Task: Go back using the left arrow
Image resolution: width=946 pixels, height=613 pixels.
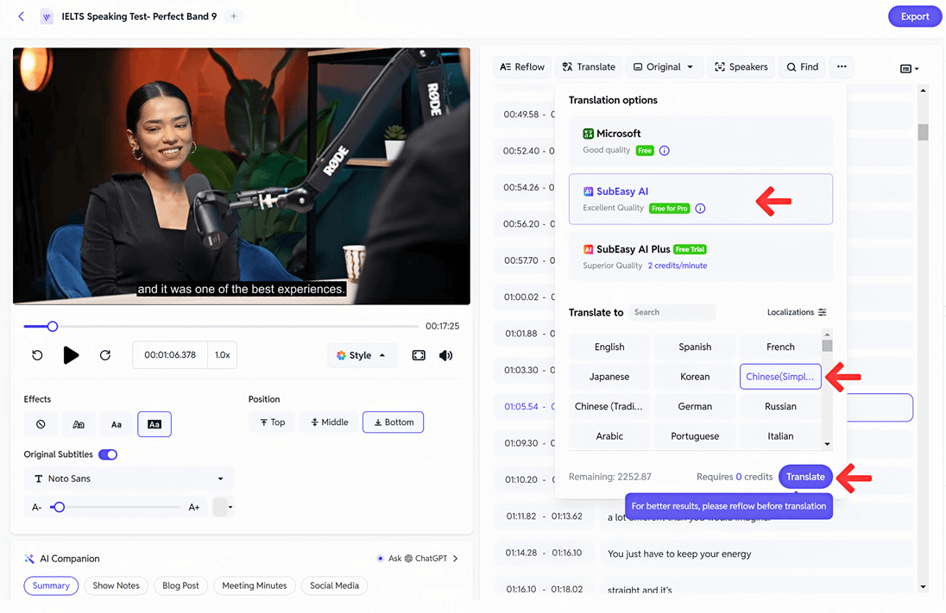Action: (21, 16)
